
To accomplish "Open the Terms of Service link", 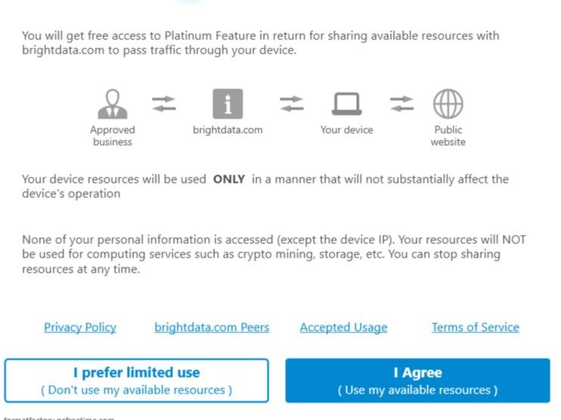I will pyautogui.click(x=475, y=327).
